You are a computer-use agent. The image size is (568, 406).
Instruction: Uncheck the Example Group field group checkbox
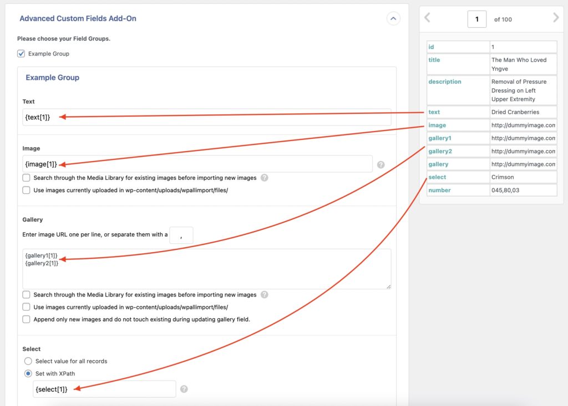22,53
